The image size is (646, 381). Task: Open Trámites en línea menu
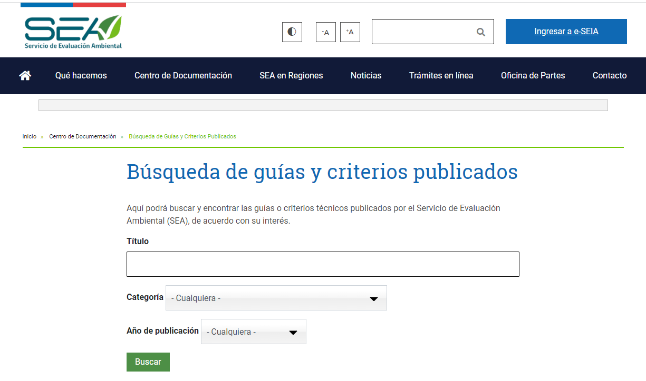tap(441, 76)
